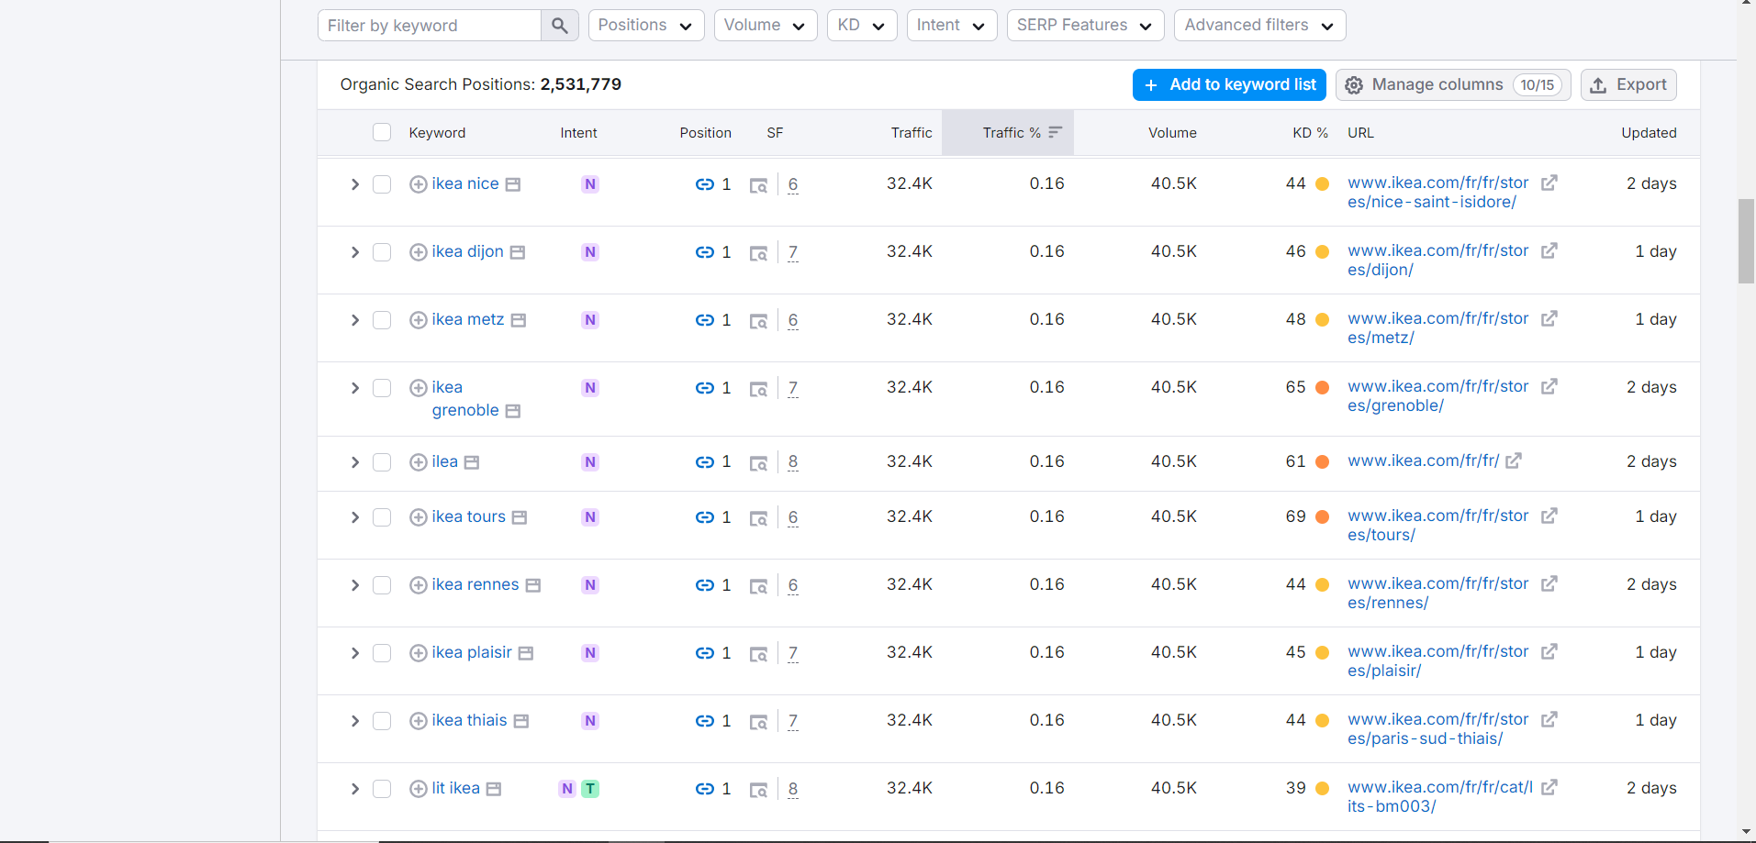Sort by Keyword column header
Viewport: 1756px width, 843px height.
click(x=437, y=133)
